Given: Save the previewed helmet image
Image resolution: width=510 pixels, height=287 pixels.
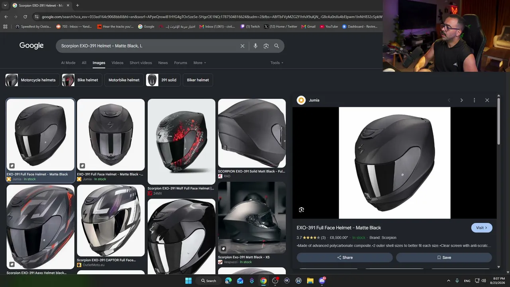Looking at the screenshot, I should [444, 258].
